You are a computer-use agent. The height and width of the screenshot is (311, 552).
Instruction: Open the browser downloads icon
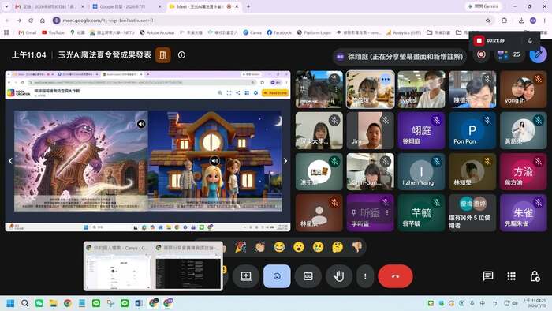tap(521, 21)
